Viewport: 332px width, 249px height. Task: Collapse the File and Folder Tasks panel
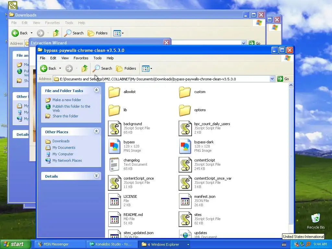(x=96, y=90)
